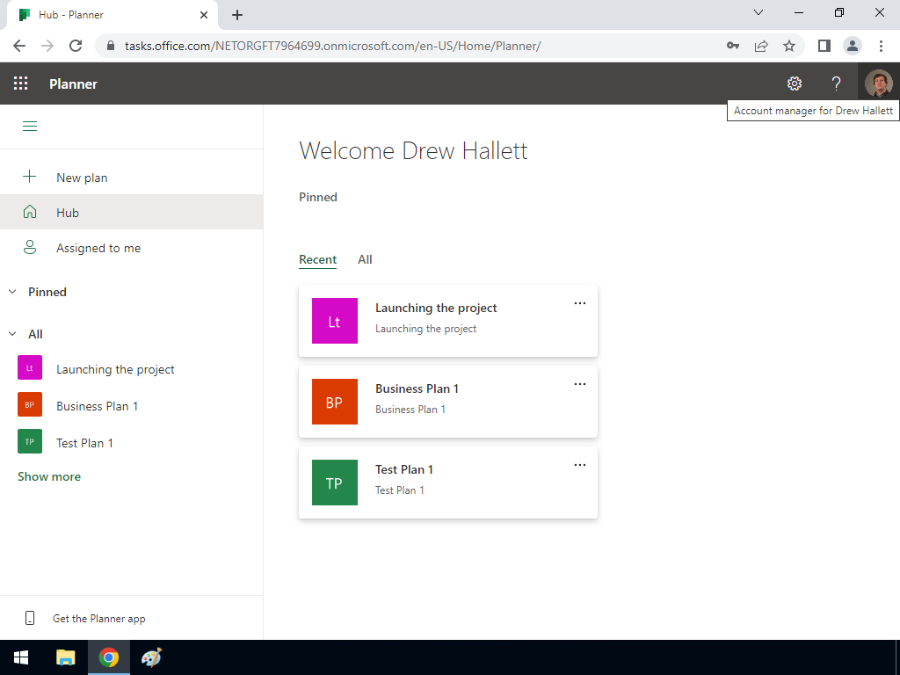Image resolution: width=900 pixels, height=675 pixels.
Task: Select Hub in the sidebar
Action: pos(132,213)
